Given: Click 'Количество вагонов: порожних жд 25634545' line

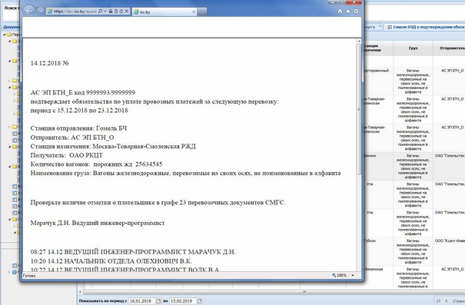Looking at the screenshot, I should click(x=96, y=164).
